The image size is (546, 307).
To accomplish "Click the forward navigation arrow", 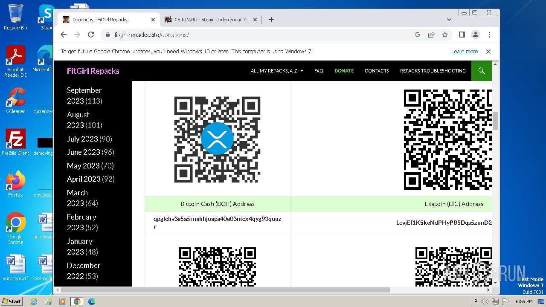I will 77,35.
